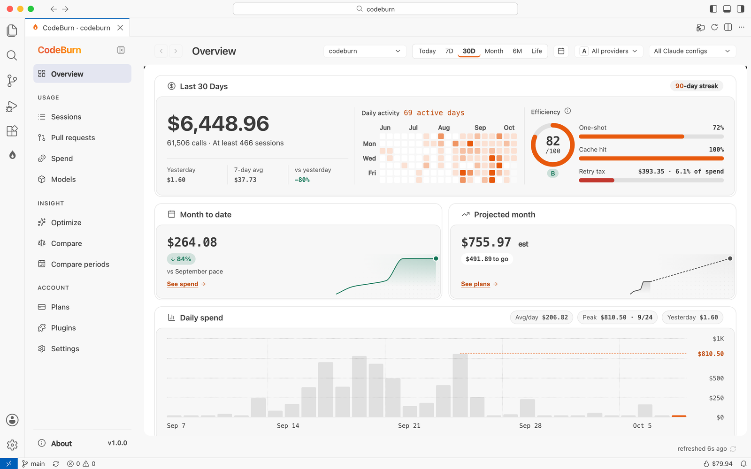Click the sync changes icon in status bar
Screen dimensions: 751x469
pos(56,464)
